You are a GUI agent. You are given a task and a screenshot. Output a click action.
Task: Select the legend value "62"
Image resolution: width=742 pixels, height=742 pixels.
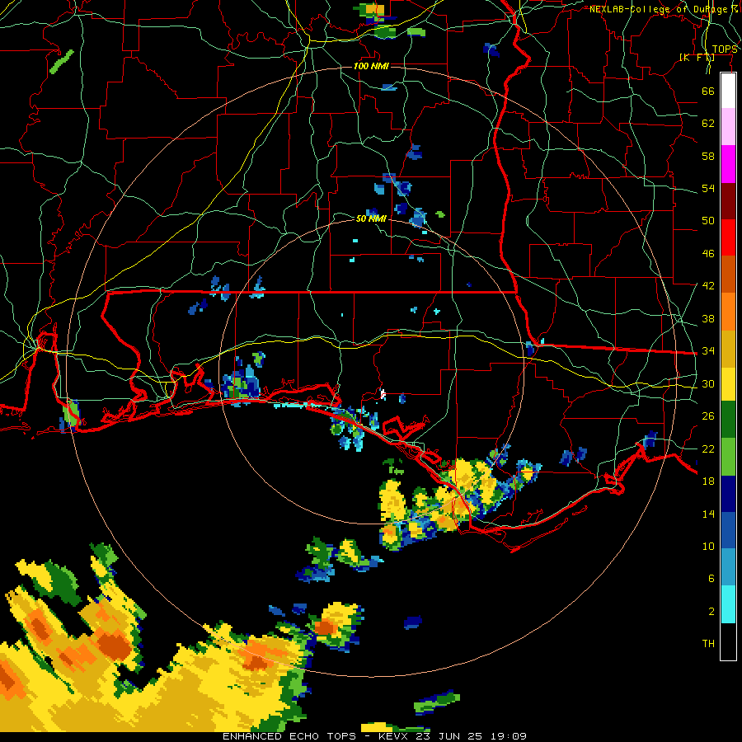pyautogui.click(x=708, y=124)
